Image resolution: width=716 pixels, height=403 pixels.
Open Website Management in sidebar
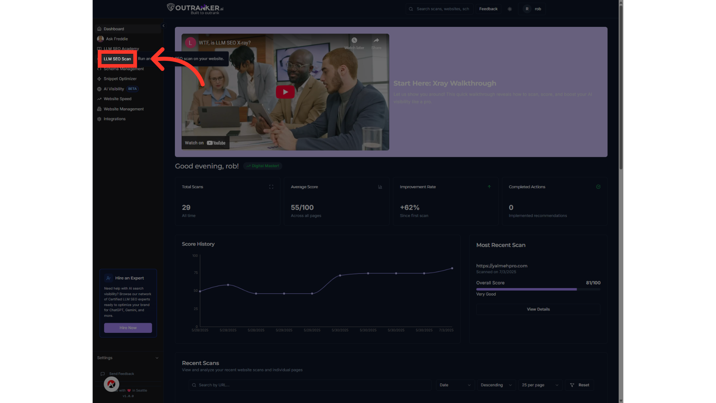click(x=123, y=109)
